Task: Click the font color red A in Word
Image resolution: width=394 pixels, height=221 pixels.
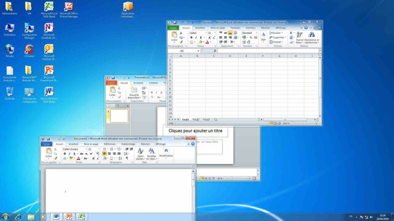Action: pos(78,158)
